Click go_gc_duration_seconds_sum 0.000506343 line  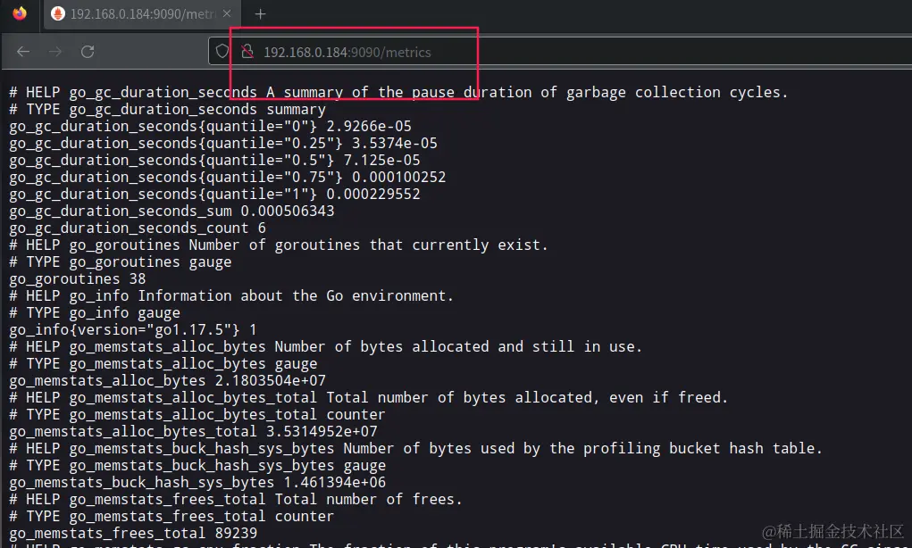(172, 211)
